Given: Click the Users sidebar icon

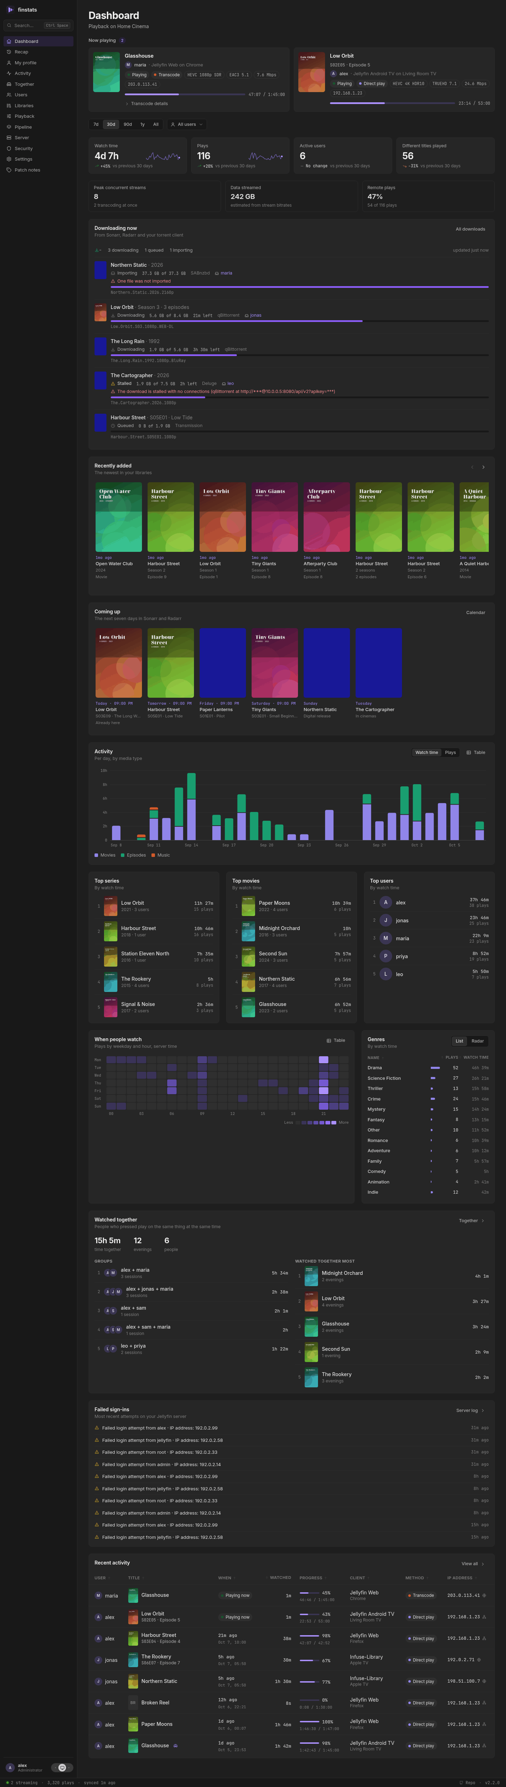Looking at the screenshot, I should [9, 94].
